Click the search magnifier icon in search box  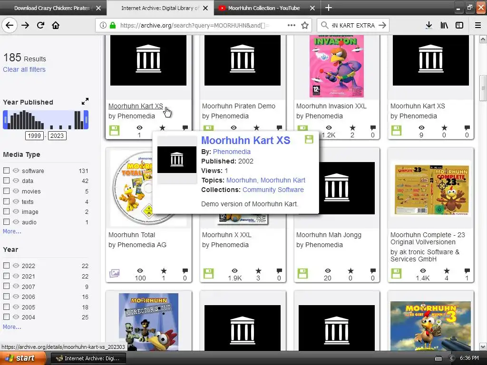click(x=324, y=25)
